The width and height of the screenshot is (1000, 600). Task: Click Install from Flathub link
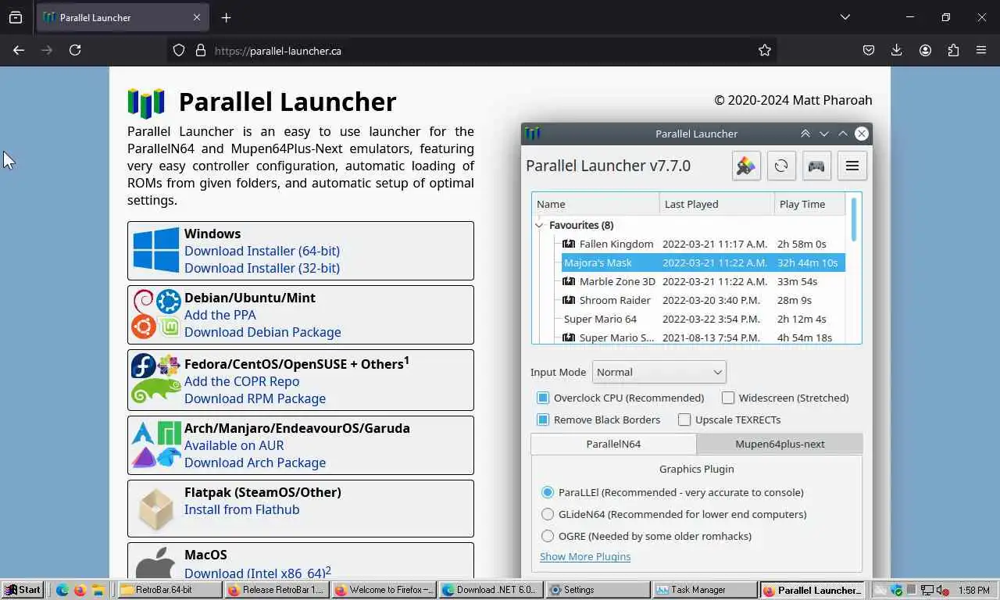point(242,509)
